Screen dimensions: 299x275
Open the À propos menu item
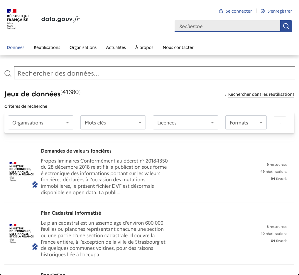pyautogui.click(x=144, y=47)
